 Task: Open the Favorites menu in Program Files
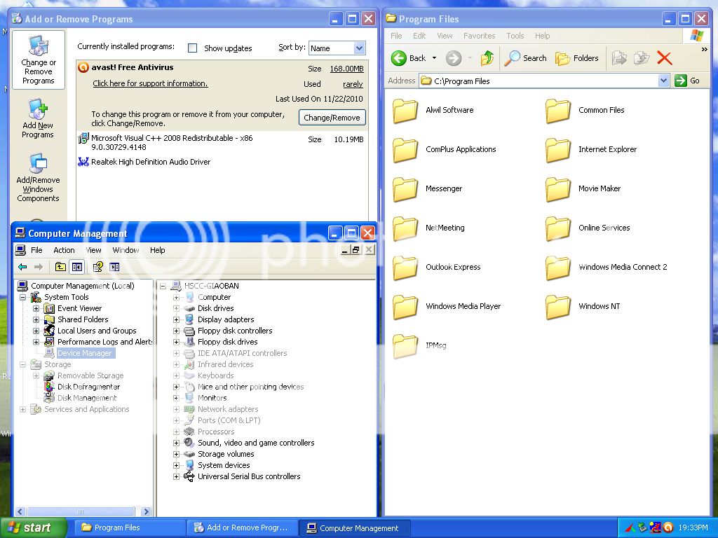coord(479,36)
